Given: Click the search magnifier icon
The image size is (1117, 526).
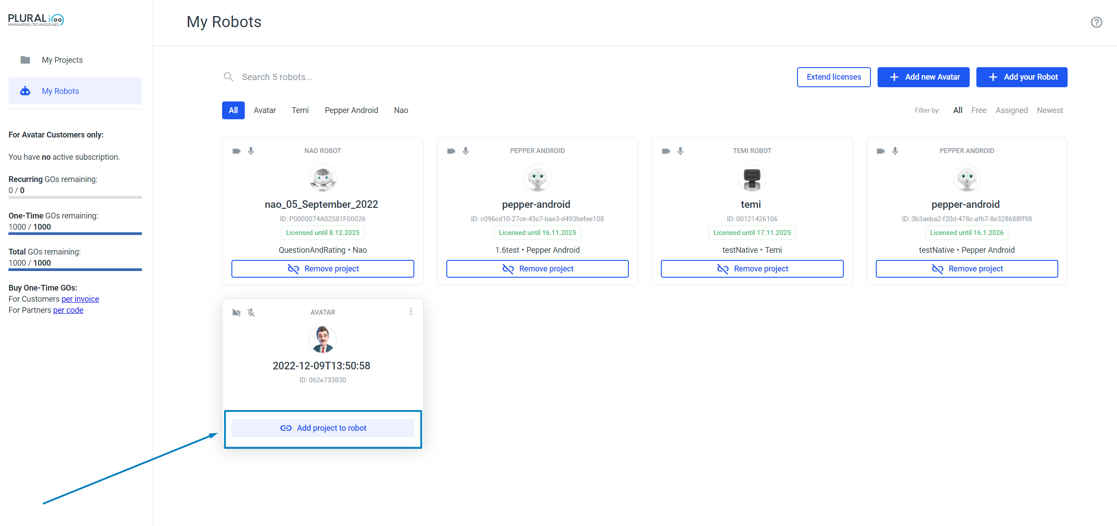Looking at the screenshot, I should [228, 77].
